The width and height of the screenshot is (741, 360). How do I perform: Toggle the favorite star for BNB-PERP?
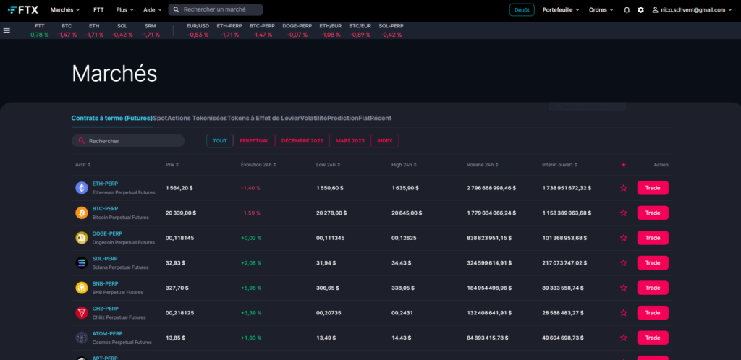click(x=623, y=288)
